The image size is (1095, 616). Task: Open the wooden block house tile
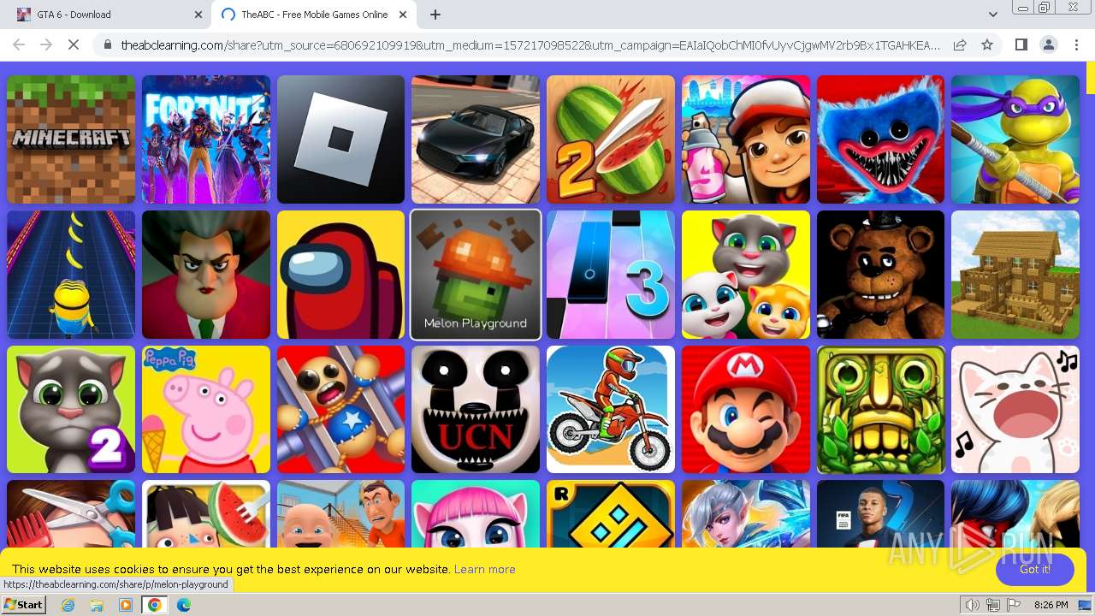[x=1015, y=275]
